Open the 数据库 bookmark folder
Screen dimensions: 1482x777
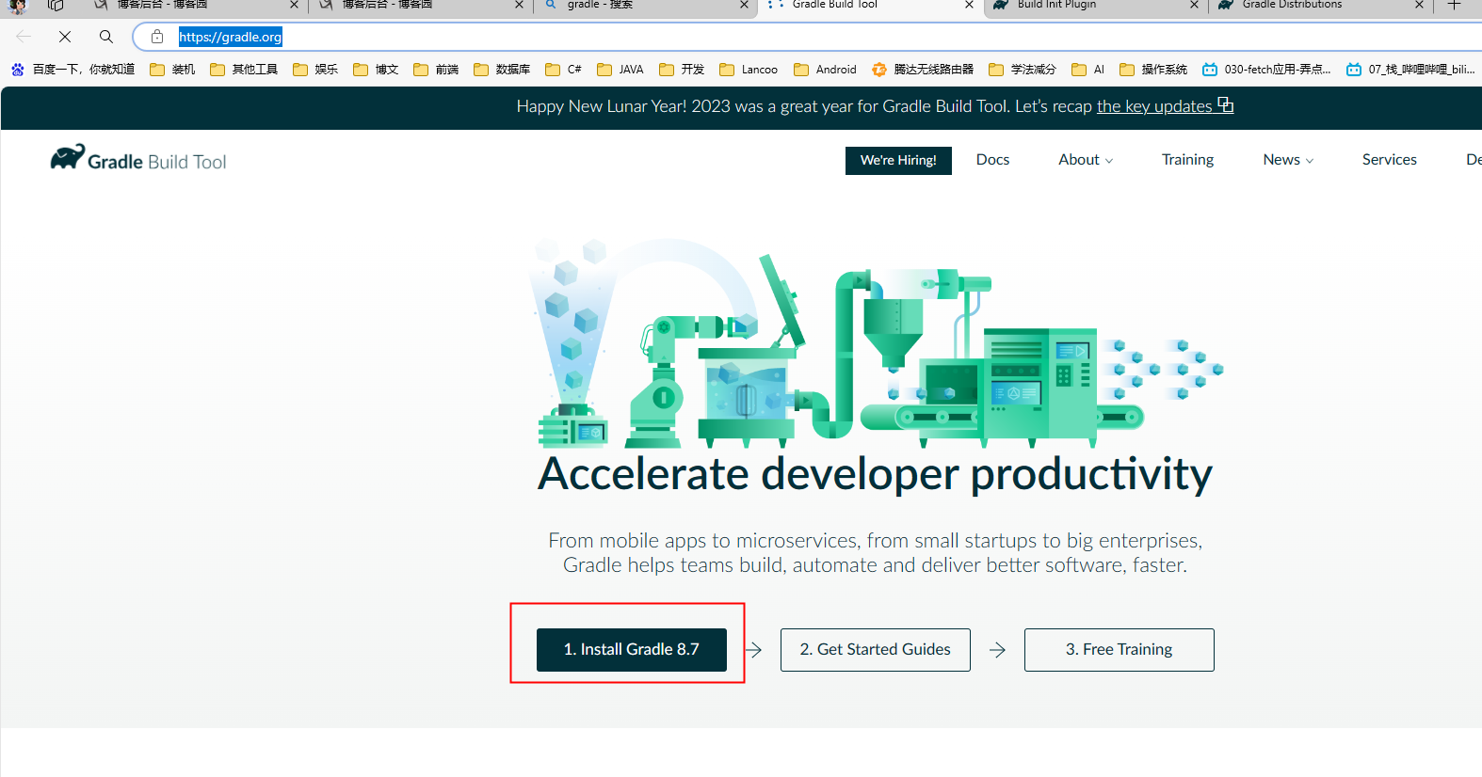tap(502, 70)
